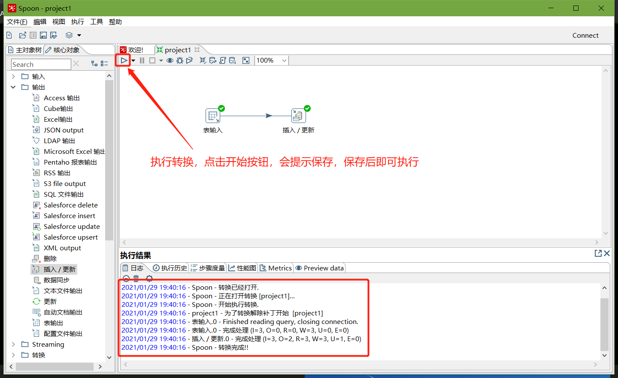This screenshot has height=378, width=618.
Task: Close the execution results panel
Action: coord(607,253)
